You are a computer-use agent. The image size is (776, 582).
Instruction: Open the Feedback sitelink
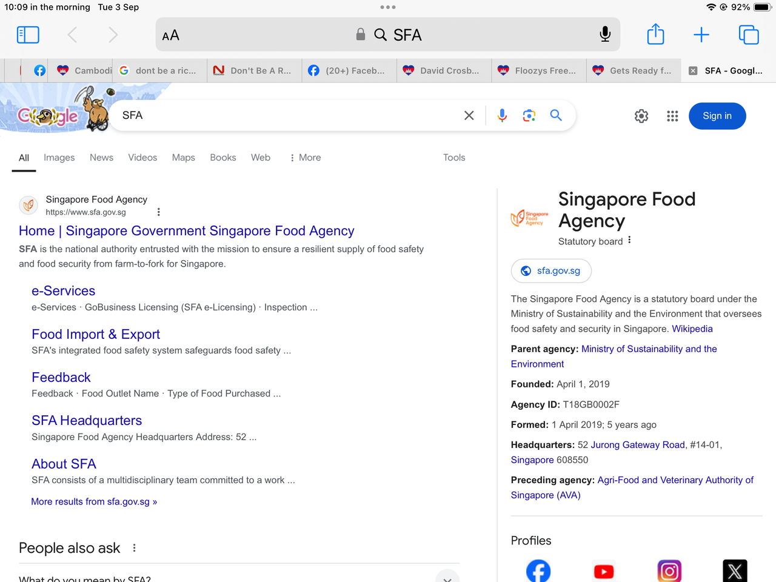pos(61,378)
